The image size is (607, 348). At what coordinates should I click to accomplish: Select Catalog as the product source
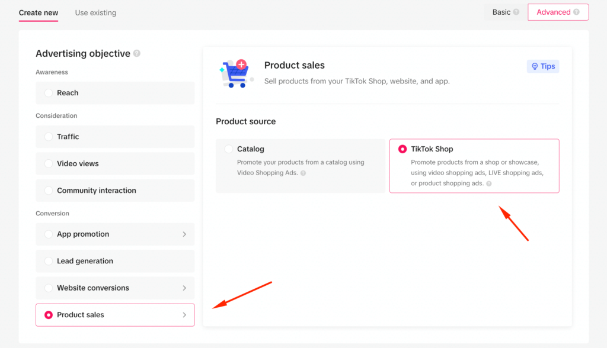coord(228,149)
